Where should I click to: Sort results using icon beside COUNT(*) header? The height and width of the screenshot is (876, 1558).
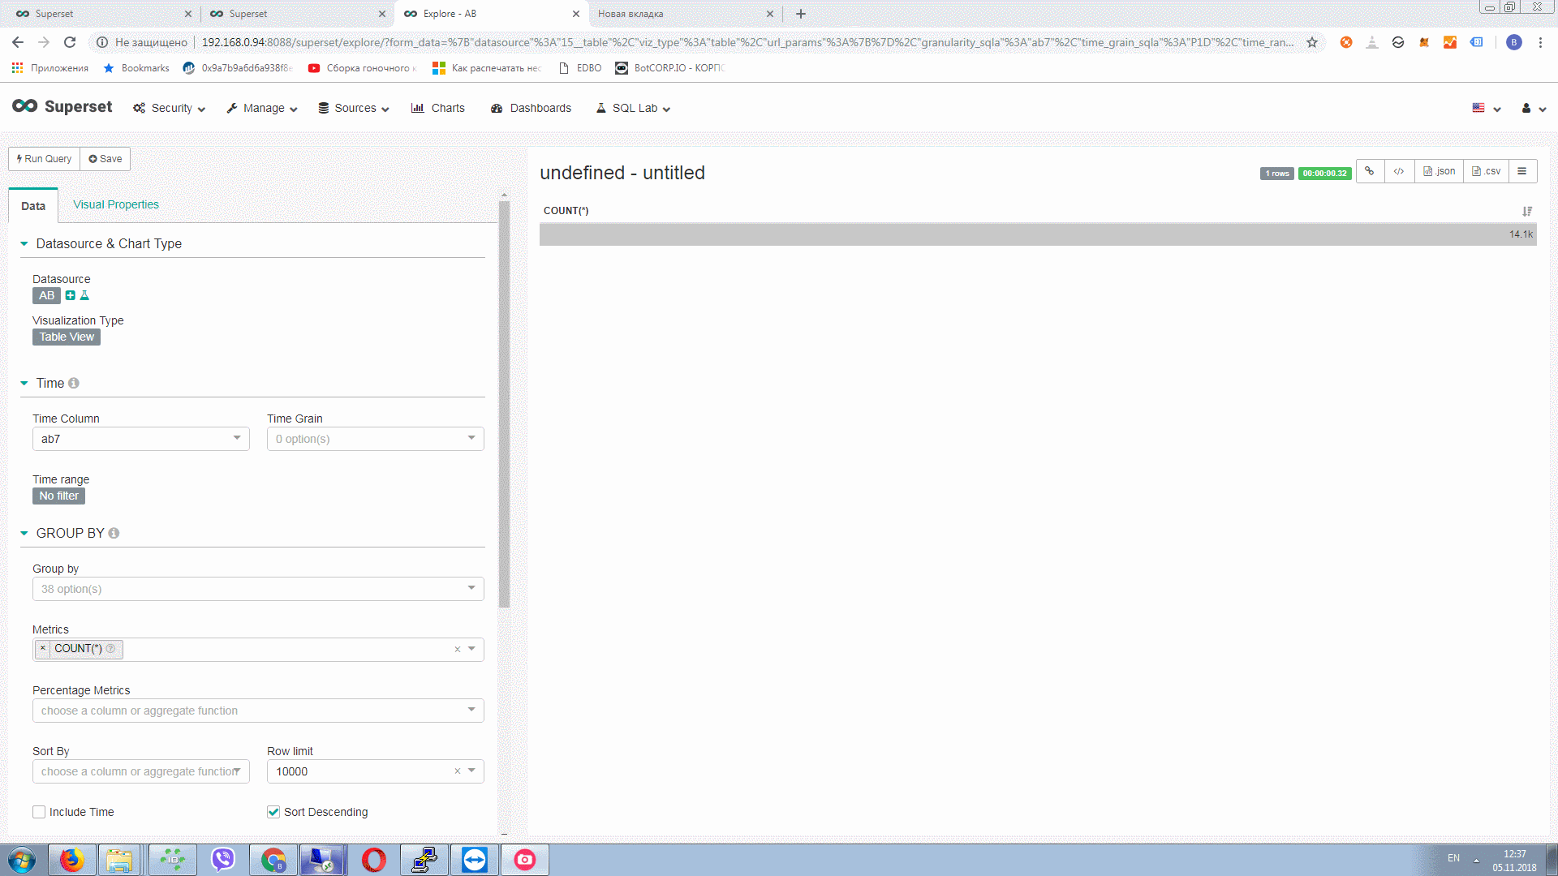pyautogui.click(x=1528, y=211)
